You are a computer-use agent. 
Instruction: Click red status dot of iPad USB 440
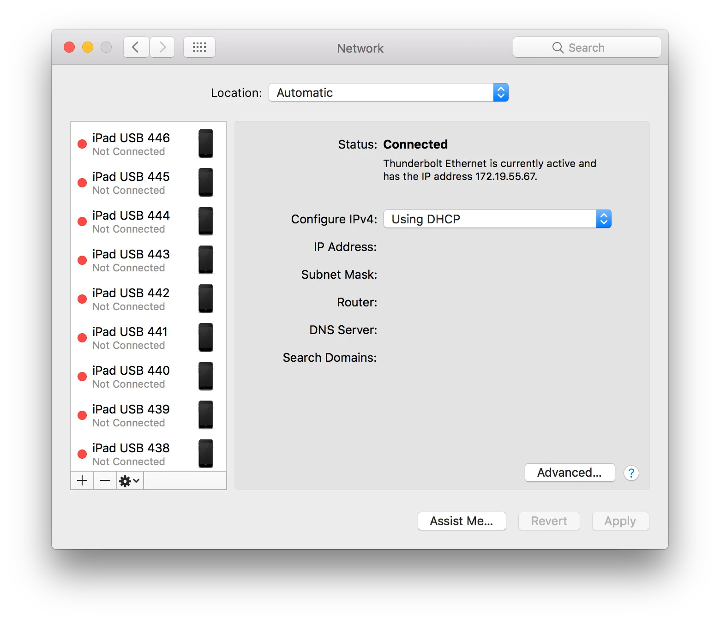[82, 377]
